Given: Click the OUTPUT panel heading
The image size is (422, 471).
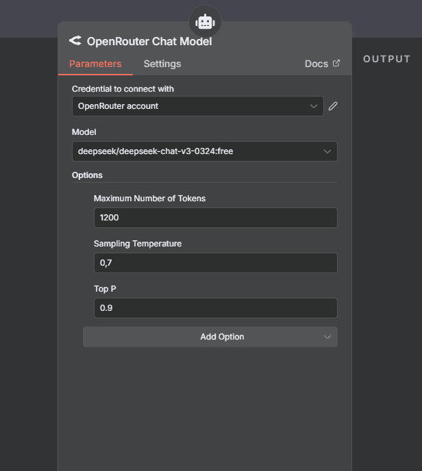Looking at the screenshot, I should point(386,59).
